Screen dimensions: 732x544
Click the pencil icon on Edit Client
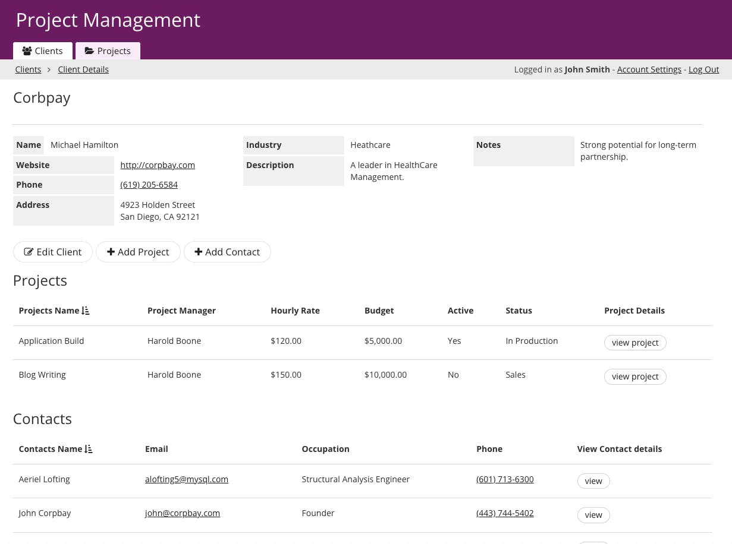tap(29, 251)
